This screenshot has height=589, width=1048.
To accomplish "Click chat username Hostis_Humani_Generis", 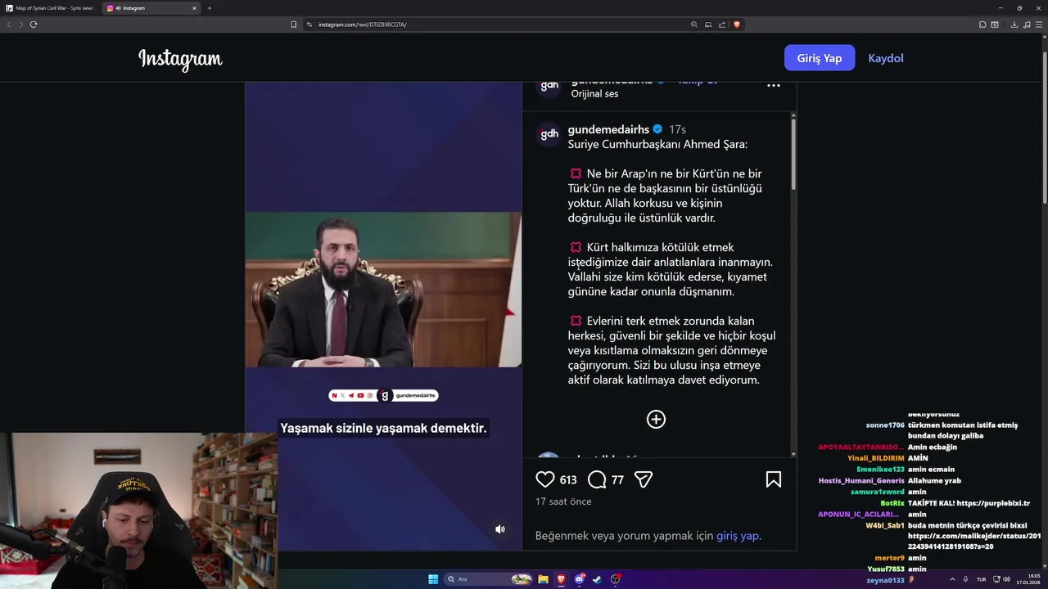I will tap(861, 481).
